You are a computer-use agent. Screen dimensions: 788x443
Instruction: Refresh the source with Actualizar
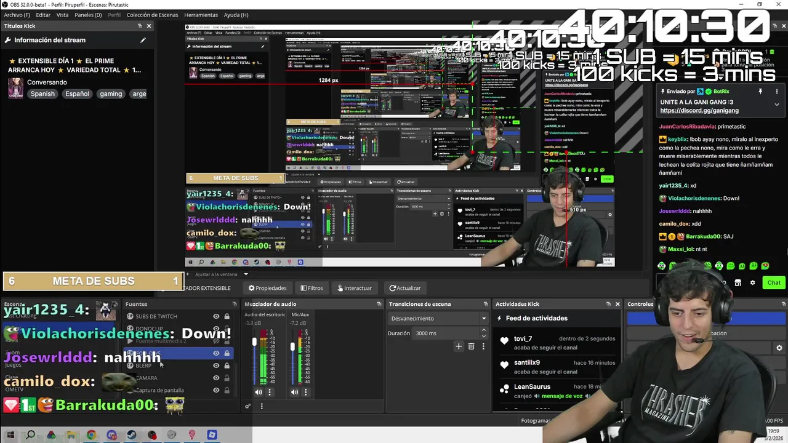click(404, 288)
